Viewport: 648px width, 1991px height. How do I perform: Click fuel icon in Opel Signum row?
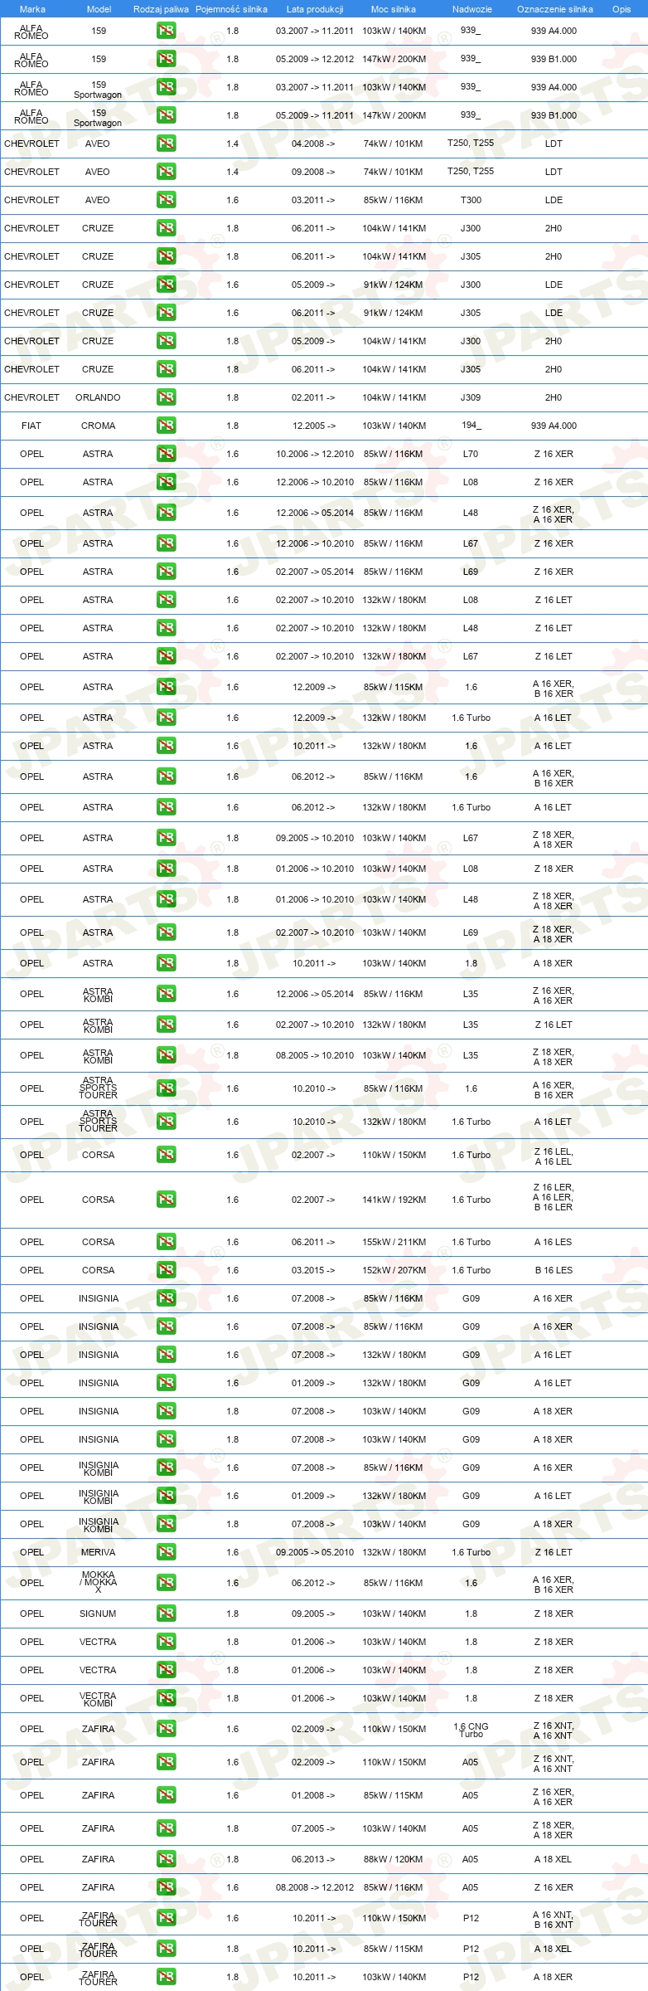pyautogui.click(x=166, y=1614)
